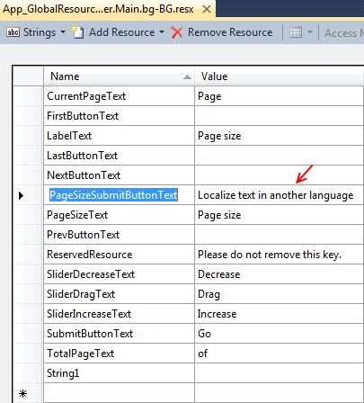
Task: Click the Value column header
Action: coord(280,76)
